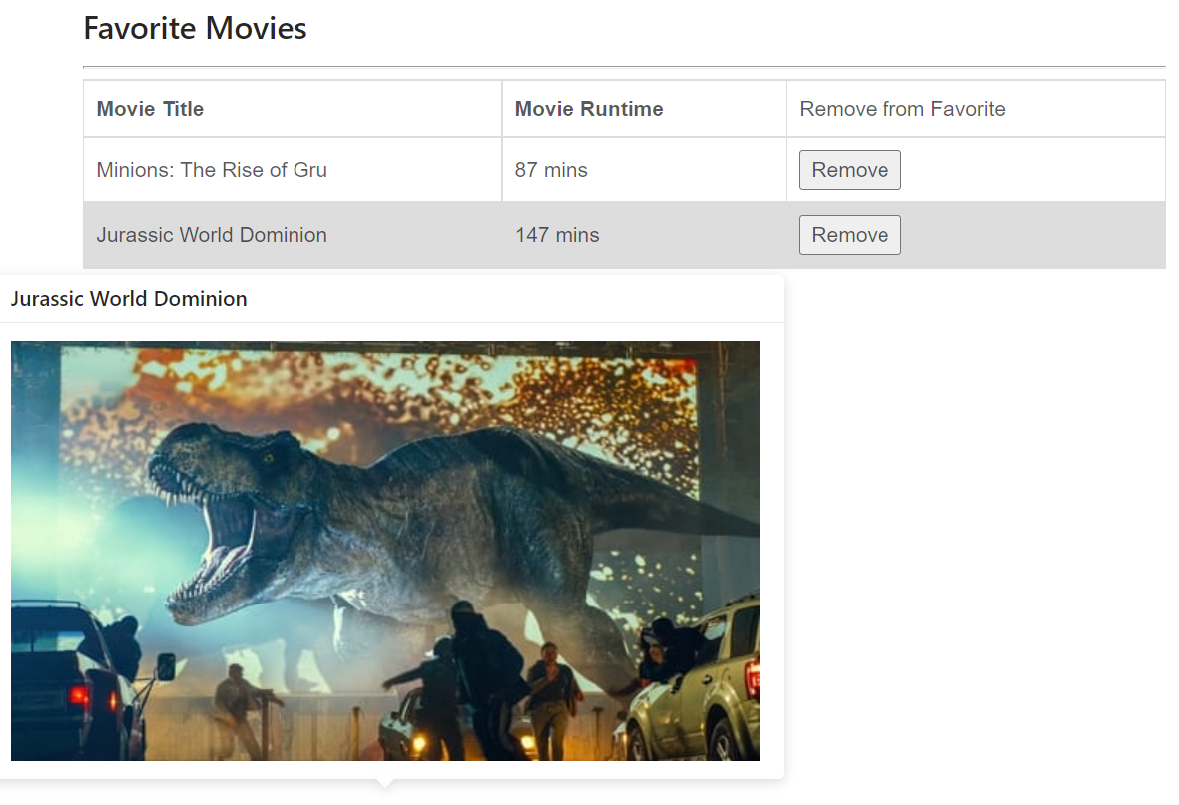Open the T-Rex movie poster image

click(385, 551)
